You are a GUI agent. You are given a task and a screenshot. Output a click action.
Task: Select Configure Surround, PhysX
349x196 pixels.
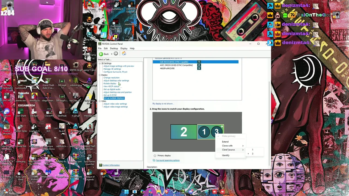[x=115, y=72]
